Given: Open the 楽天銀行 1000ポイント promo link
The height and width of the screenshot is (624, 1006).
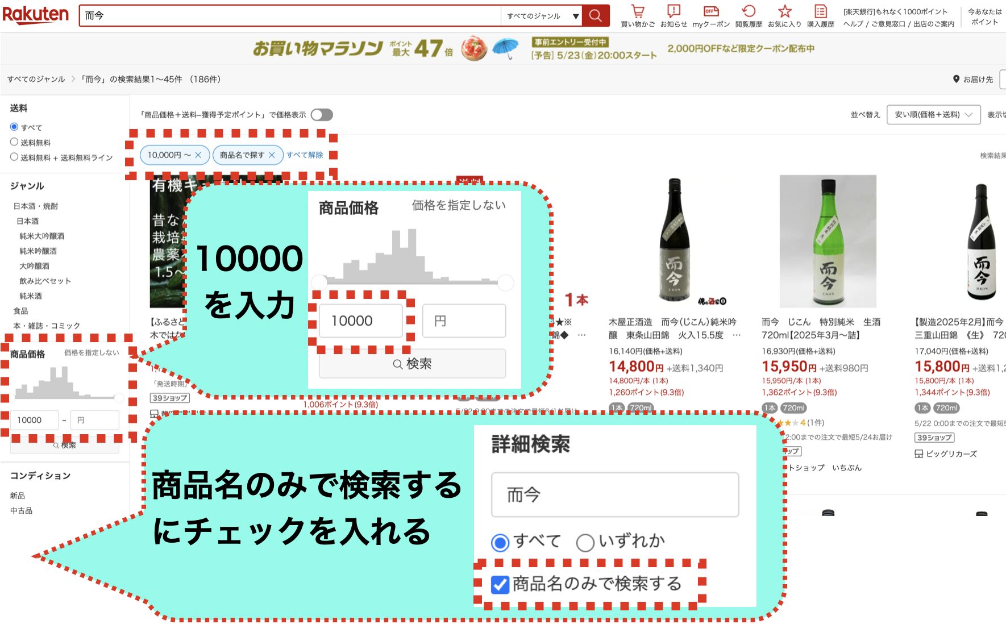Looking at the screenshot, I should [x=895, y=11].
